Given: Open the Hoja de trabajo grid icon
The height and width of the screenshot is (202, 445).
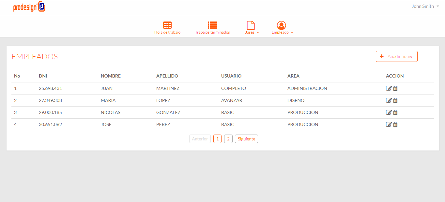Looking at the screenshot, I should tap(167, 25).
